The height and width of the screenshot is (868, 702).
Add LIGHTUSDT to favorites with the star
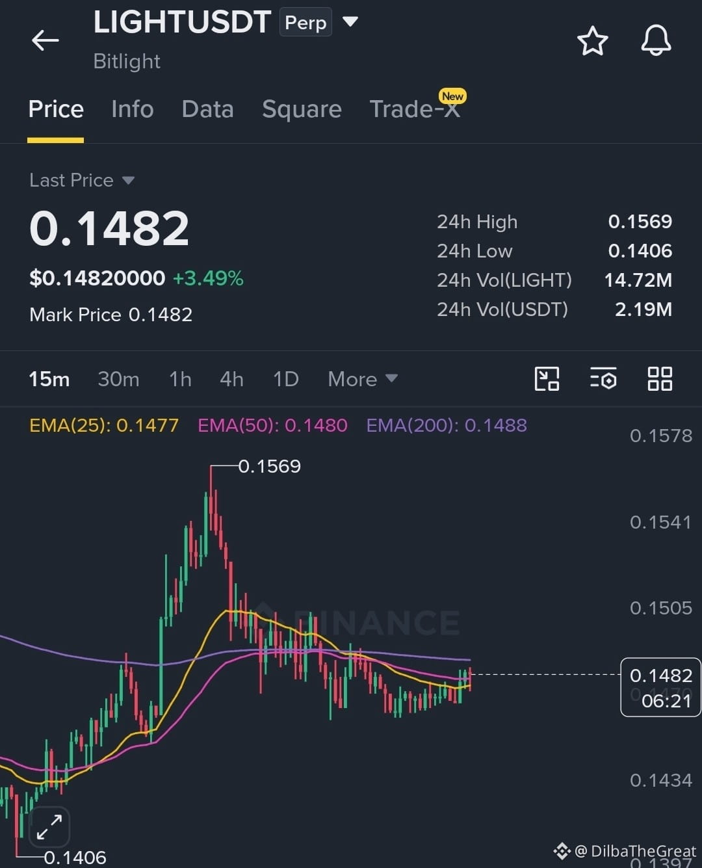pyautogui.click(x=592, y=41)
